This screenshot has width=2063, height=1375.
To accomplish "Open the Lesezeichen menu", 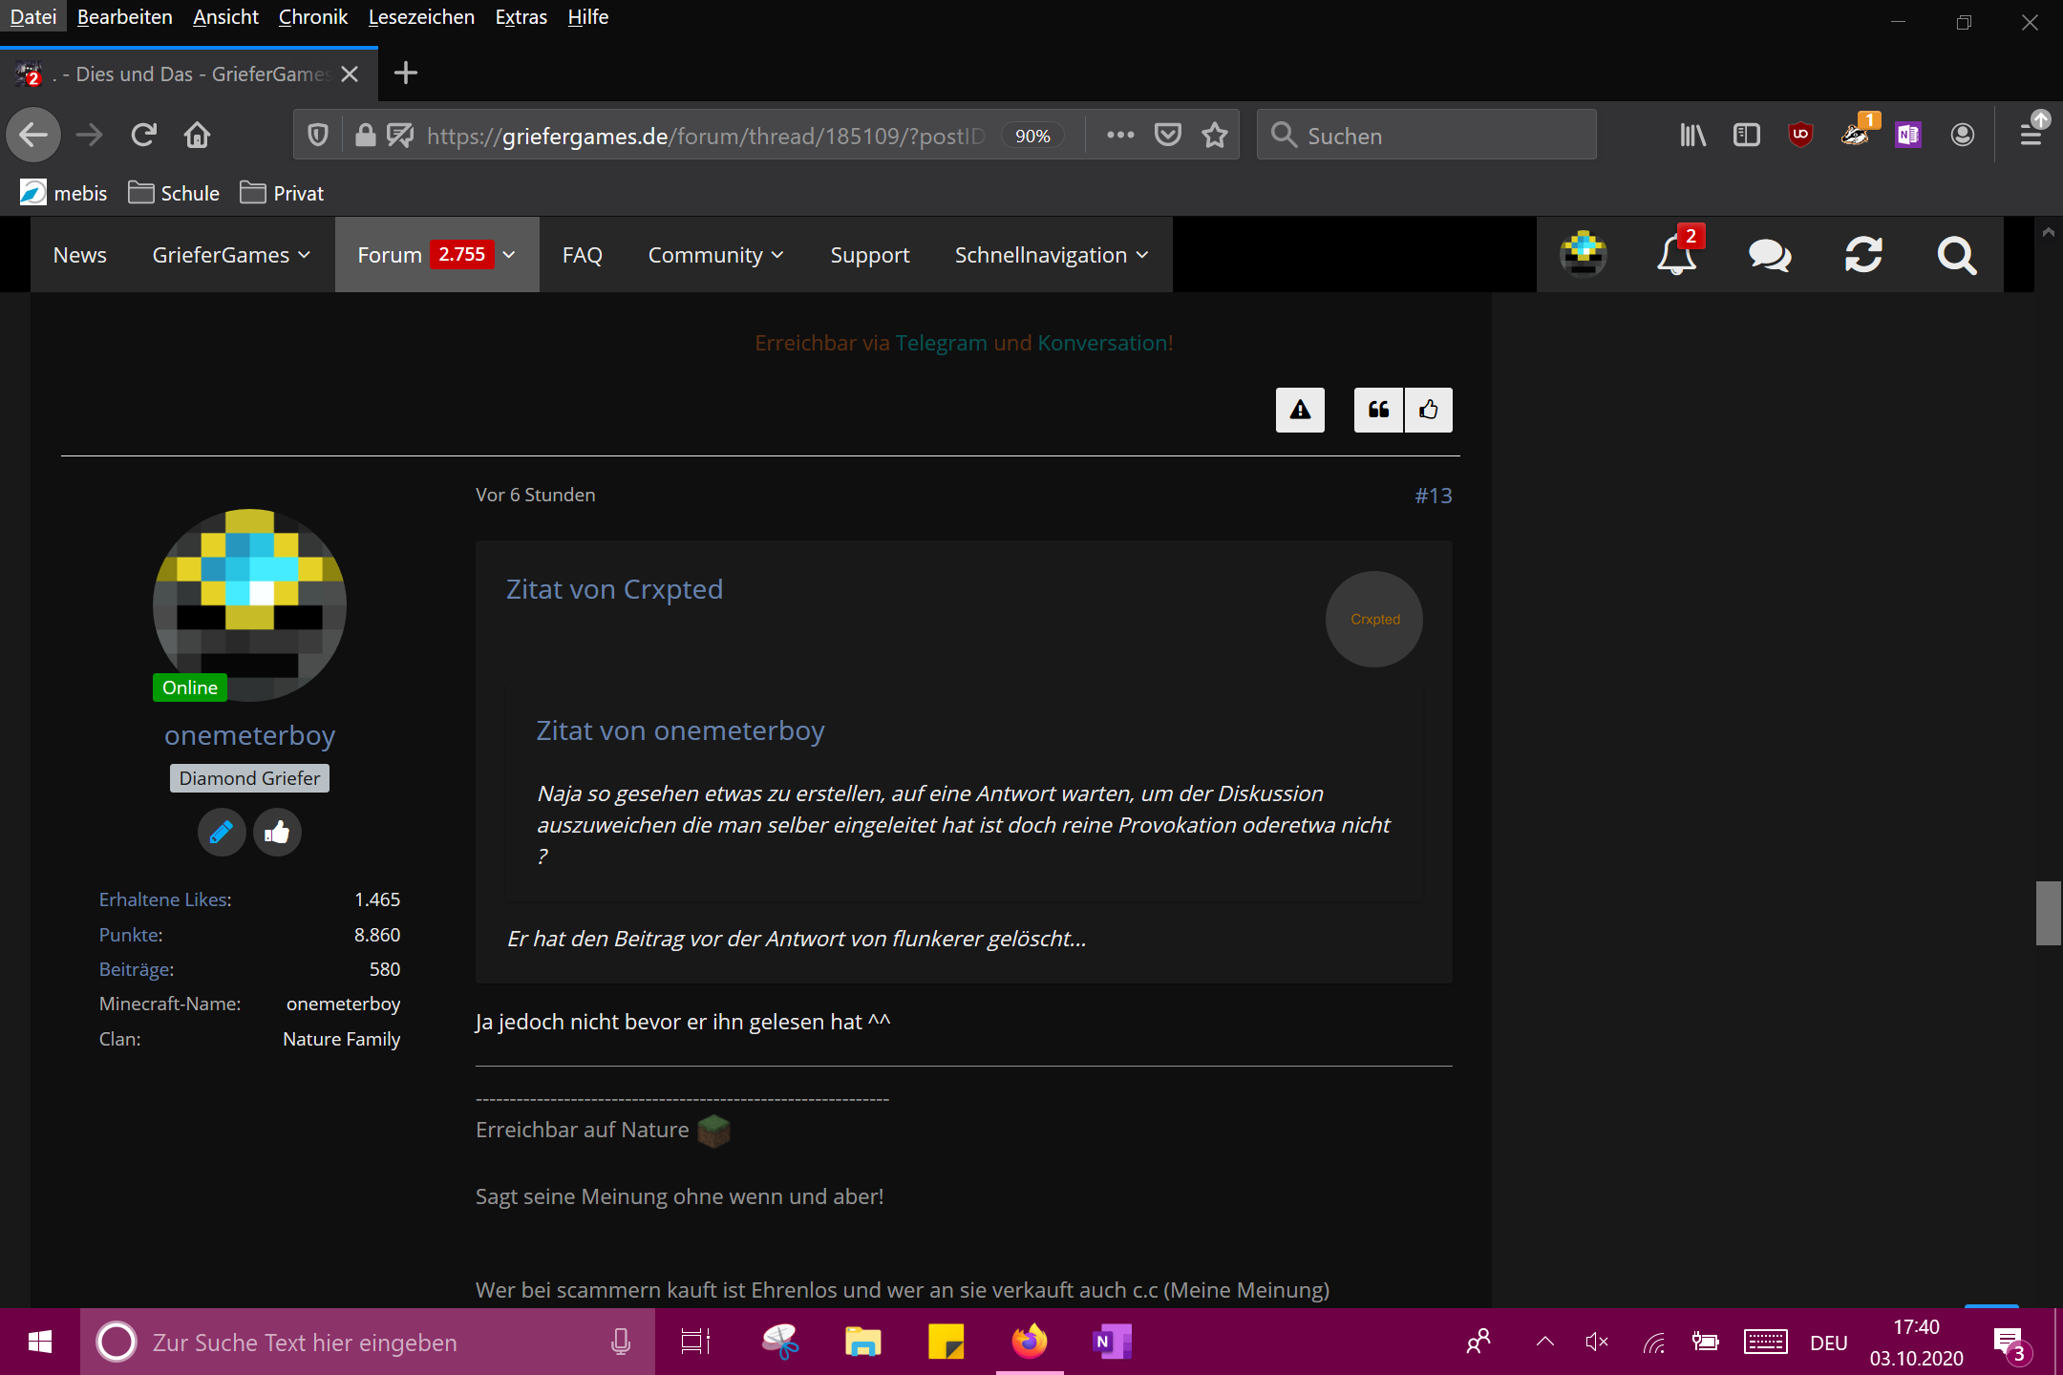I will 421,17.
